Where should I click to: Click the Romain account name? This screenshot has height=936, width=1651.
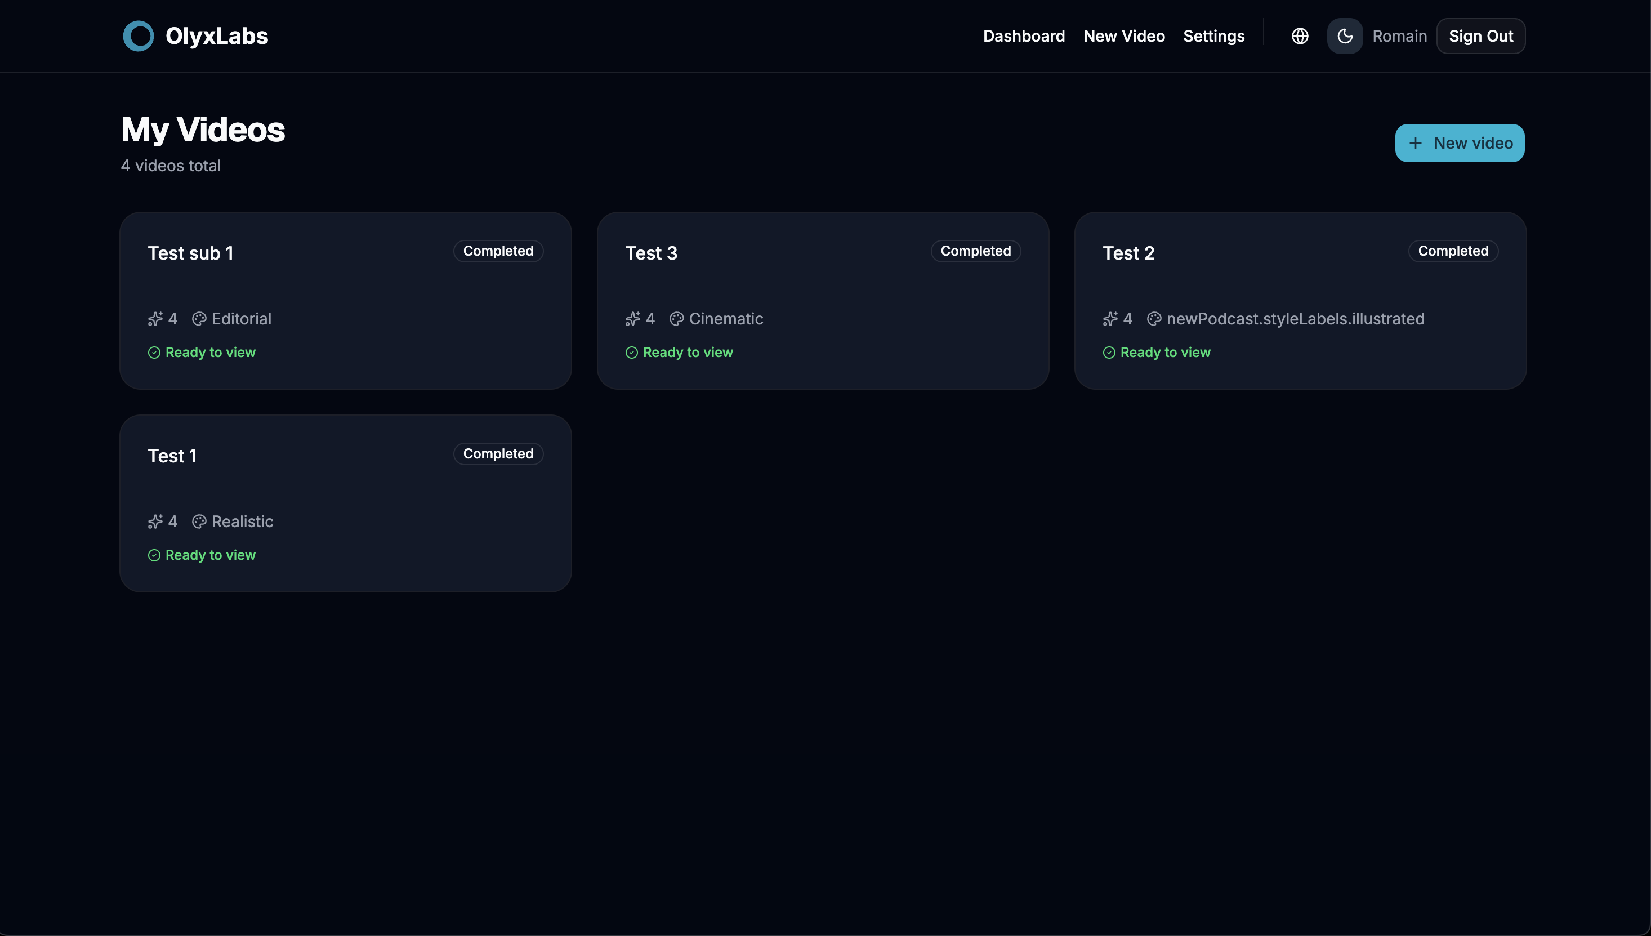(x=1399, y=36)
